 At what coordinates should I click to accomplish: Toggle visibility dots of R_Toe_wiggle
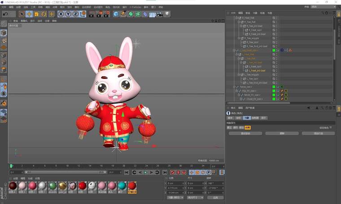pyautogui.click(x=276, y=38)
